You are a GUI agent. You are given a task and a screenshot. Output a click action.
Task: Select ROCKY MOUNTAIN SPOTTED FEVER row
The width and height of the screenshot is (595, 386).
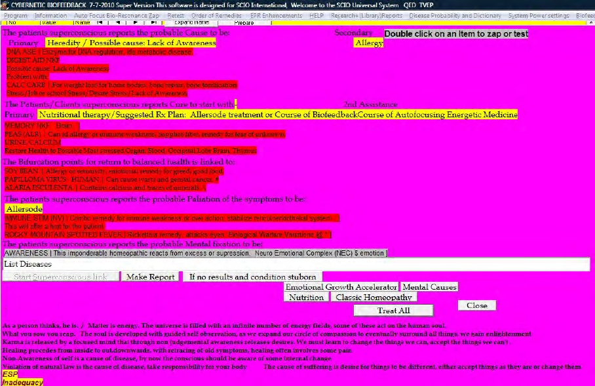167,235
